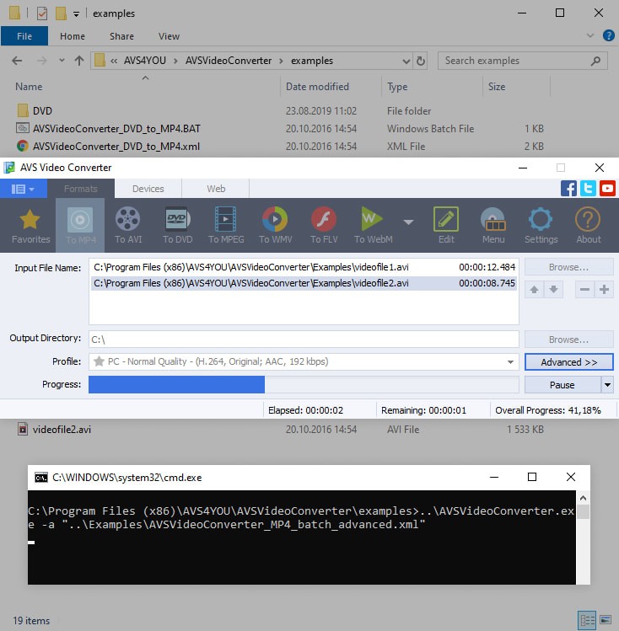Choose the To MPEG format
This screenshot has width=619, height=631.
226,226
